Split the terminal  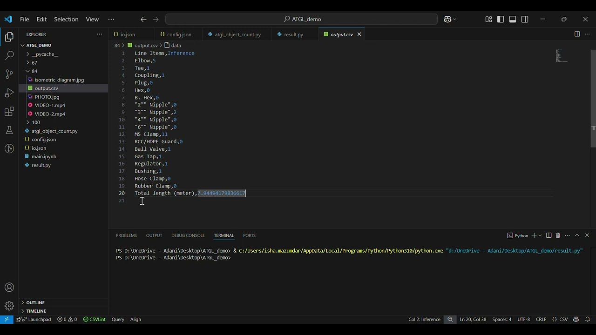(549, 235)
